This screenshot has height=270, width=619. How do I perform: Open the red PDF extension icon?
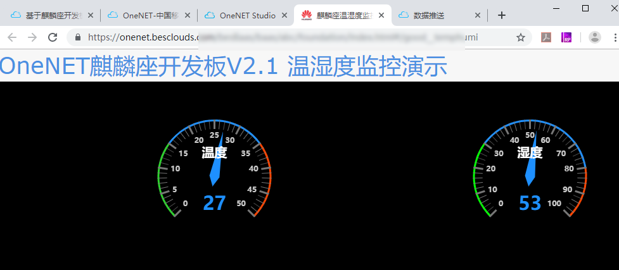coord(546,38)
